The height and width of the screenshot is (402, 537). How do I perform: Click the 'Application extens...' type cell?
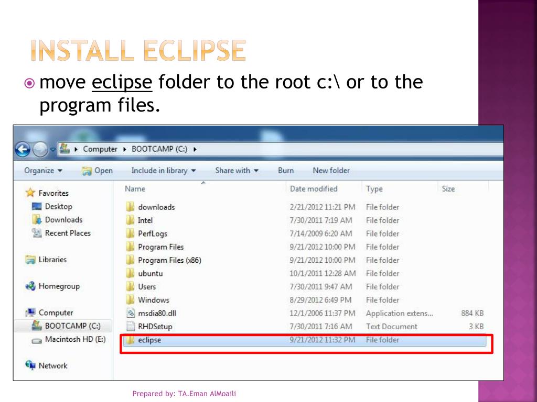click(399, 313)
